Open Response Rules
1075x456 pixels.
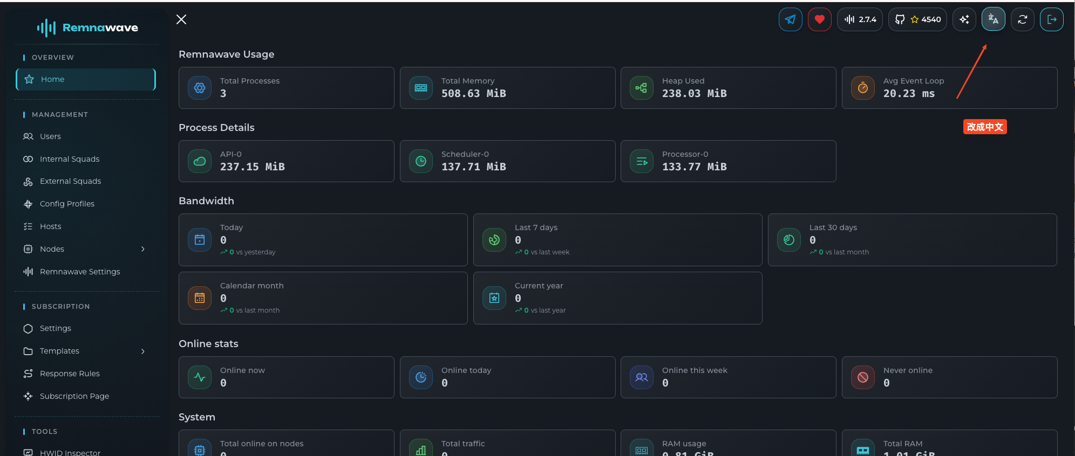[x=86, y=374]
